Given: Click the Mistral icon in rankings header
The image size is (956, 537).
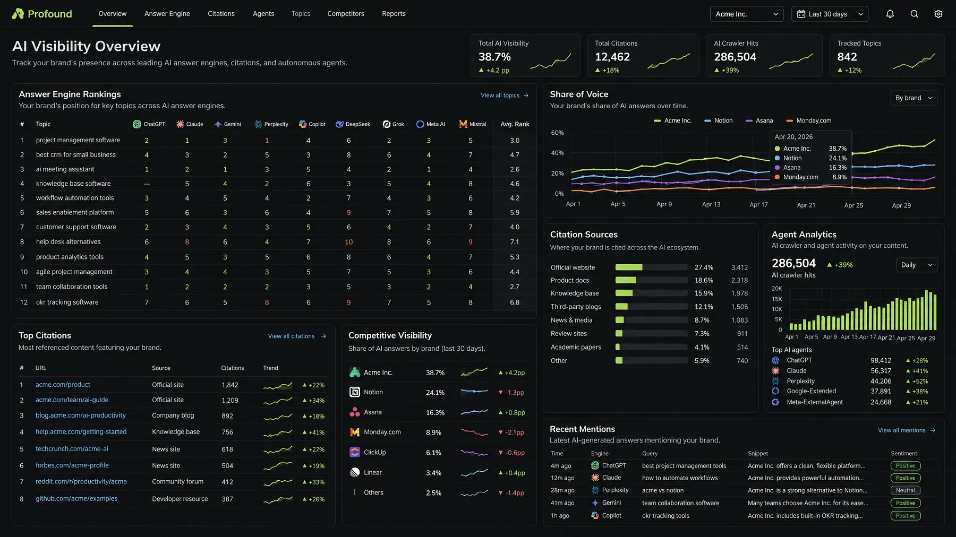Looking at the screenshot, I should pyautogui.click(x=463, y=124).
